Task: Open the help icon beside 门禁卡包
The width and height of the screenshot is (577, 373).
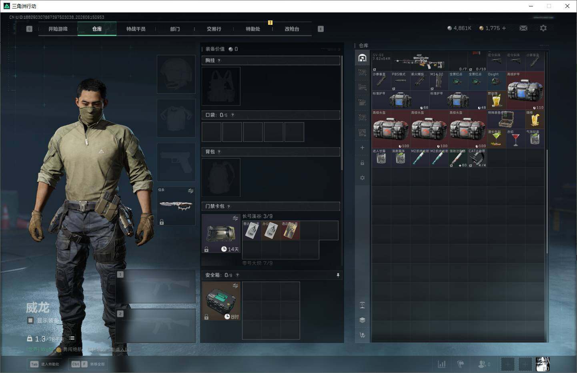Action: 228,207
